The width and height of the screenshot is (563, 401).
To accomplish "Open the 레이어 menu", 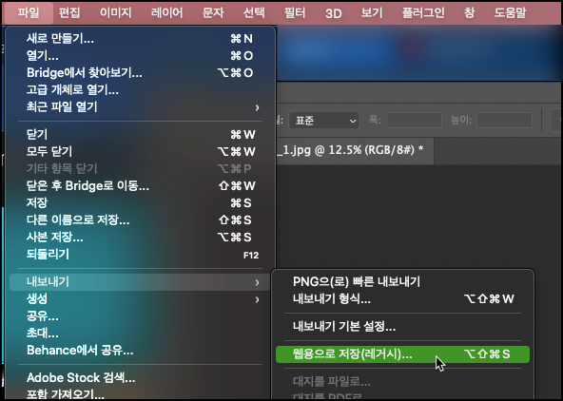I will 166,13.
